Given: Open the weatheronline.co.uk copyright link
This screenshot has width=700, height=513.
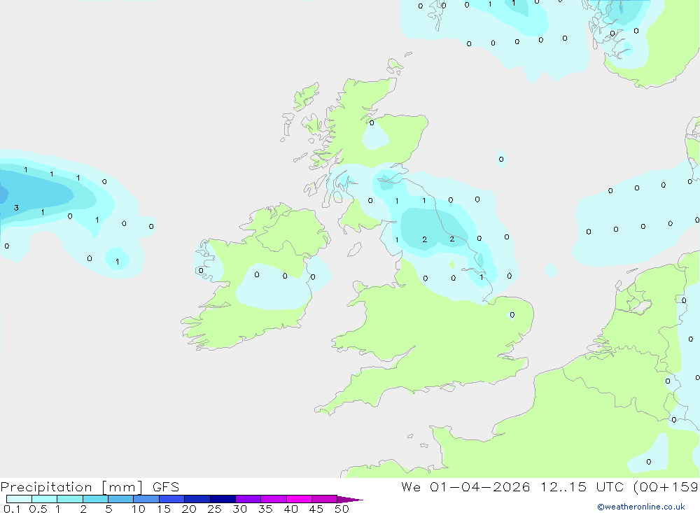Looking at the screenshot, I should (x=640, y=507).
